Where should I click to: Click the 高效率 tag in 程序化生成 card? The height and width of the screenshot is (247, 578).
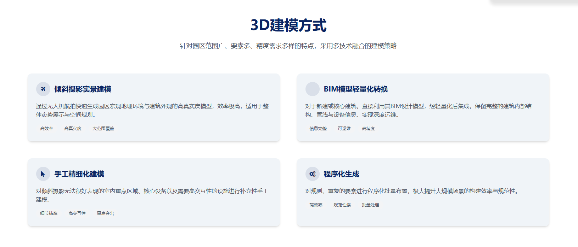tap(316, 205)
